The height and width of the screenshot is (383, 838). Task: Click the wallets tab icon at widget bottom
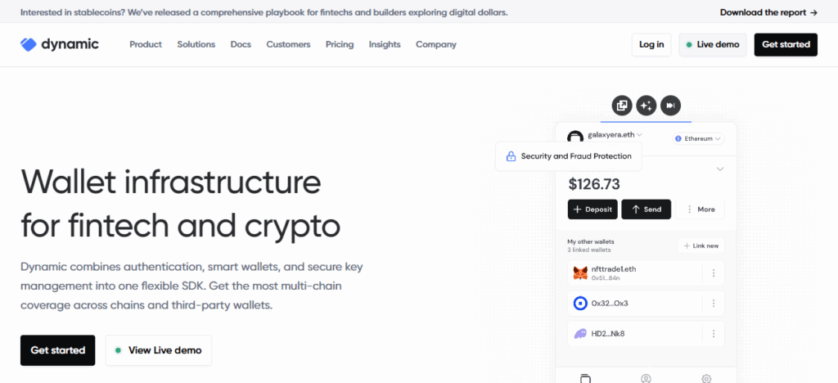coord(585,378)
